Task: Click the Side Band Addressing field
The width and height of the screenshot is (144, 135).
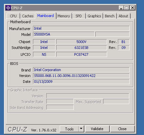Action: (60, 107)
